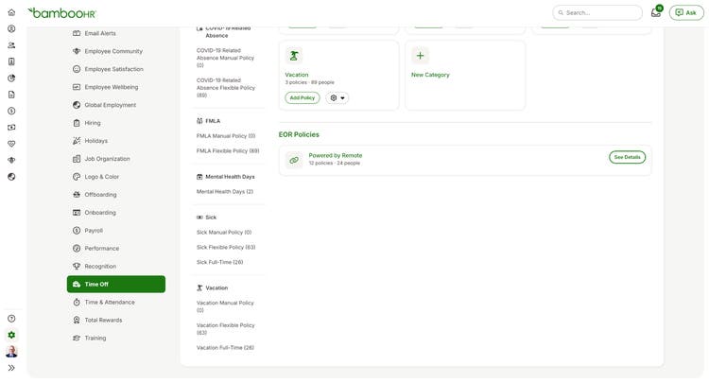Open the user profile avatar
Image resolution: width=709 pixels, height=383 pixels.
(11, 352)
